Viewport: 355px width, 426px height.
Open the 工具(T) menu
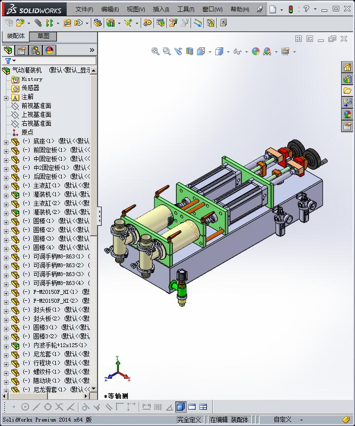coord(186,9)
